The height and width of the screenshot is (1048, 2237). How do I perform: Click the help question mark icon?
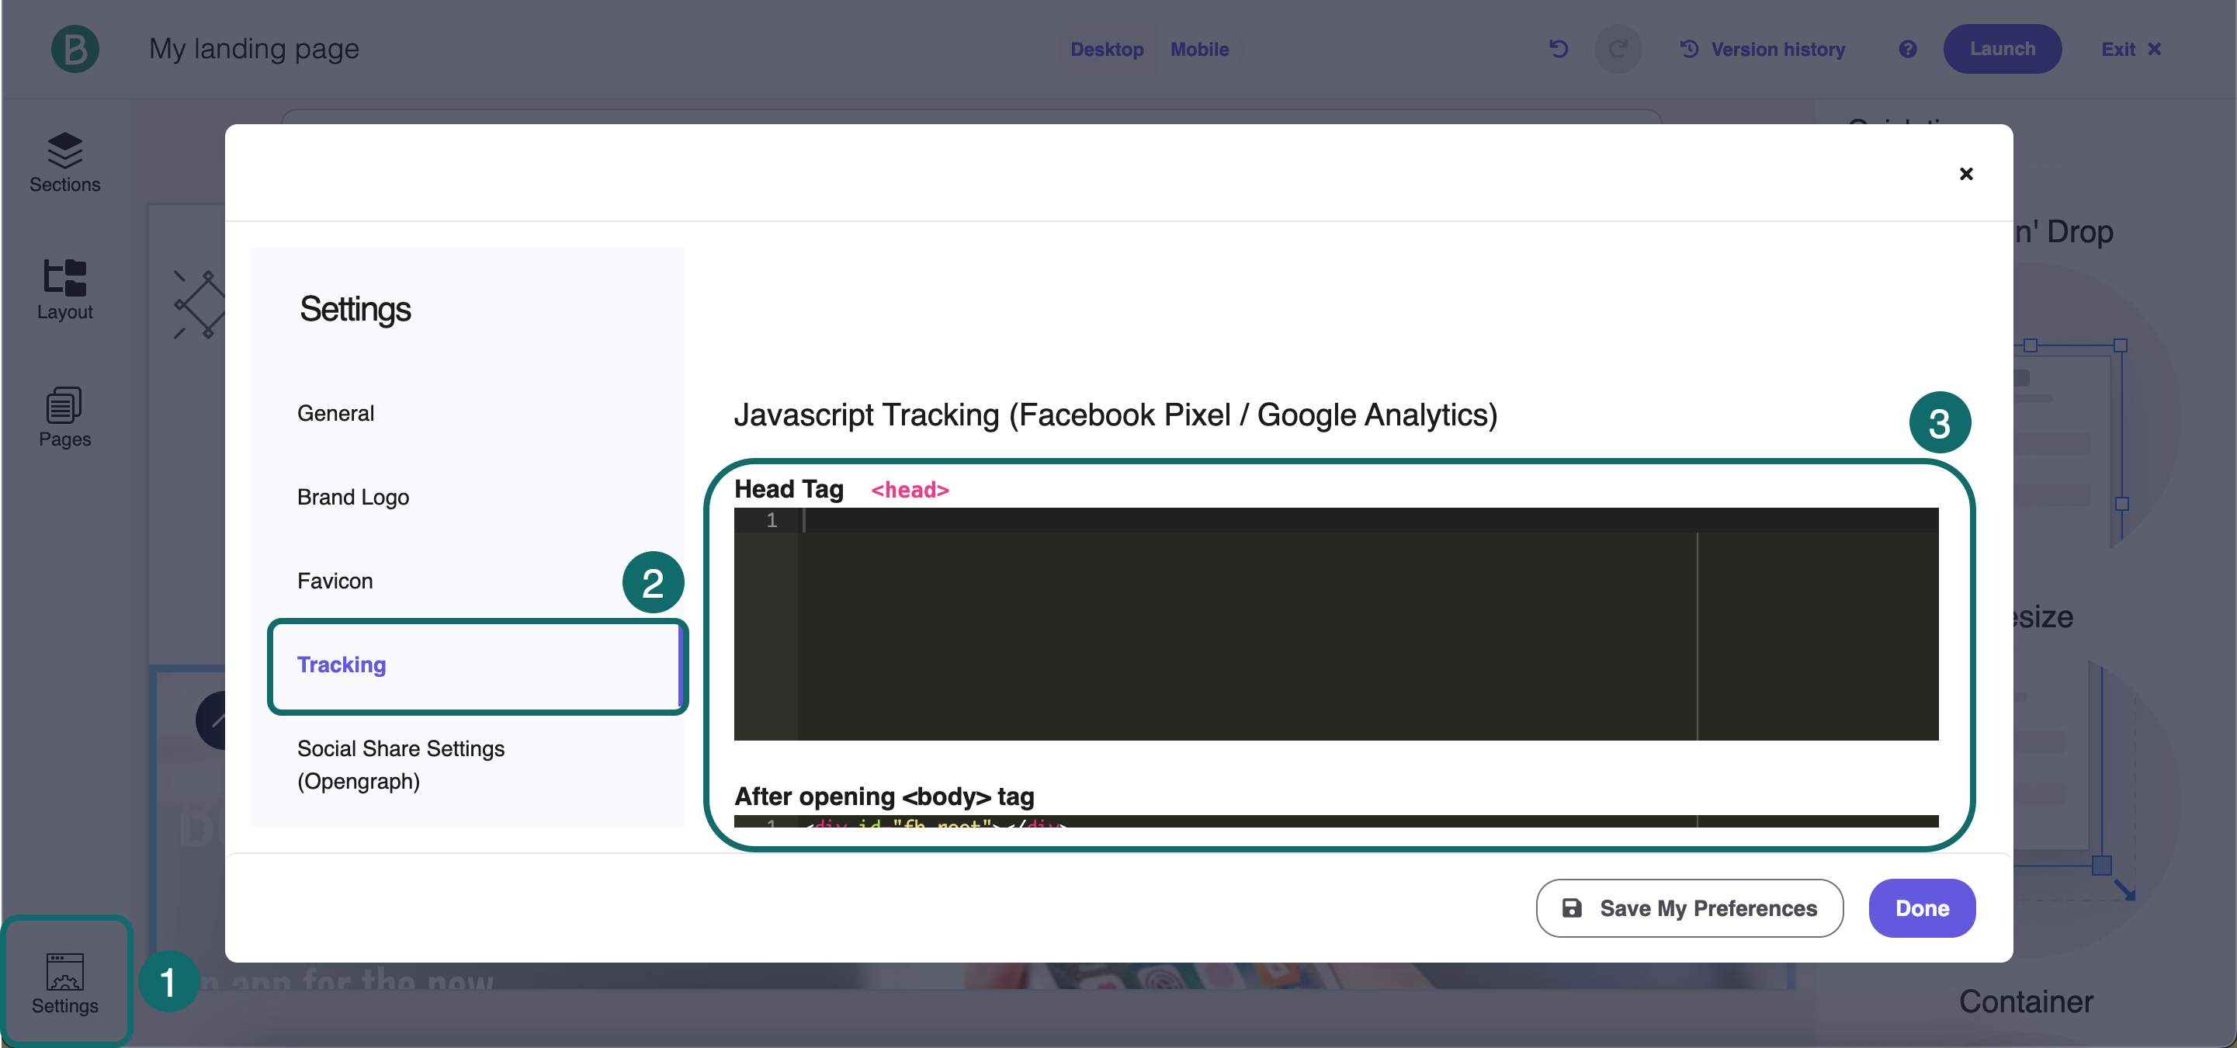(x=1907, y=49)
